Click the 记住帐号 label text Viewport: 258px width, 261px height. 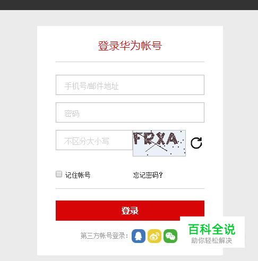(78, 175)
